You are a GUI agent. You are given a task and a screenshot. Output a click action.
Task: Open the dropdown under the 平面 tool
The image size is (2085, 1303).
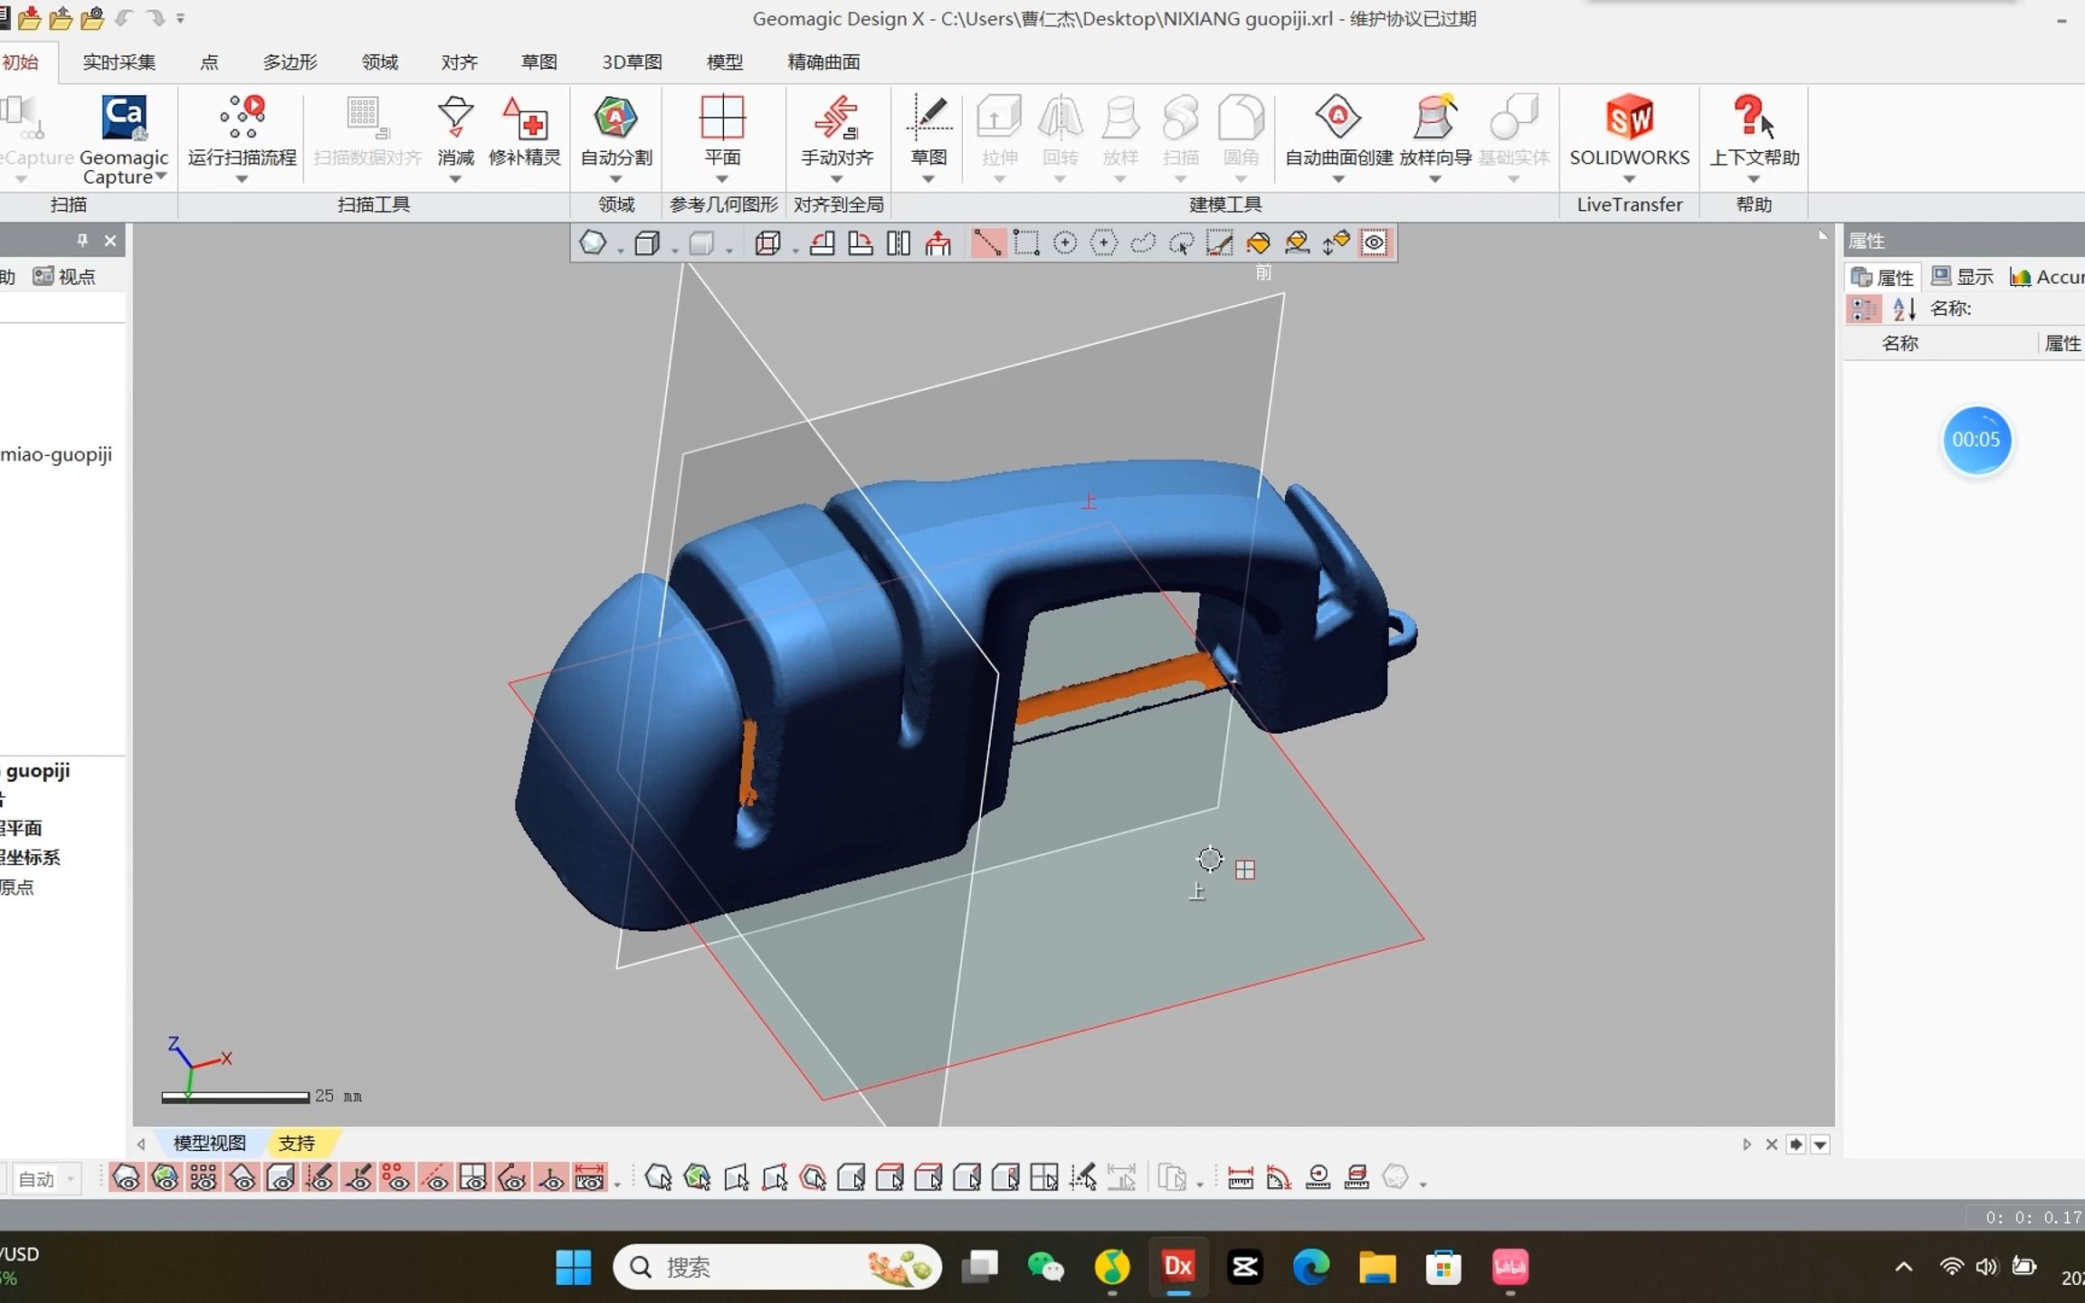click(x=723, y=178)
